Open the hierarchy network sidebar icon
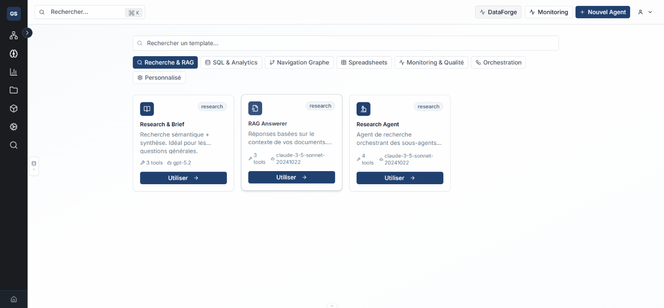Screen dimensions: 664x308 (14, 35)
